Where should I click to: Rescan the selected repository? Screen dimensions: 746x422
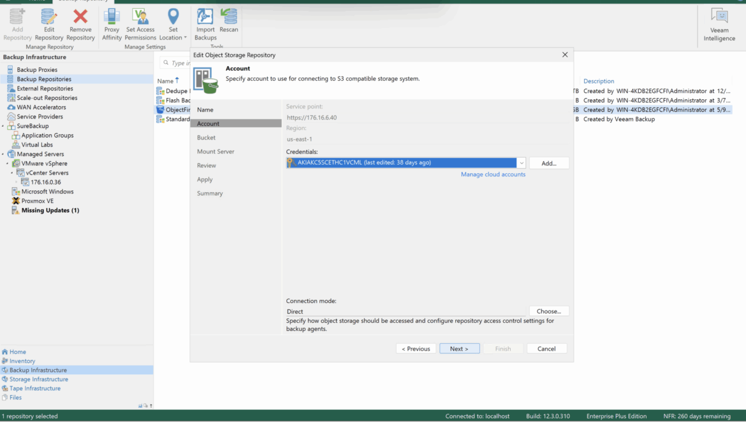coord(228,21)
